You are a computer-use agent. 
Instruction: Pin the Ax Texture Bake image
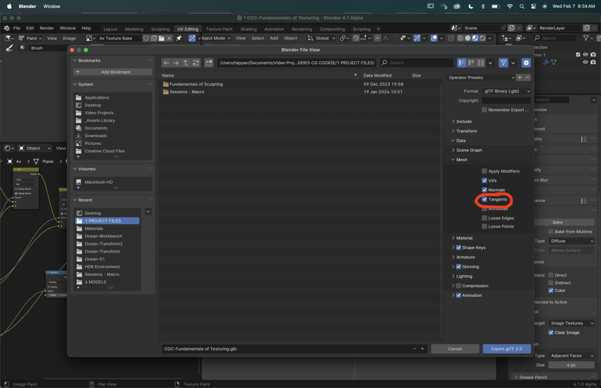[x=179, y=38]
